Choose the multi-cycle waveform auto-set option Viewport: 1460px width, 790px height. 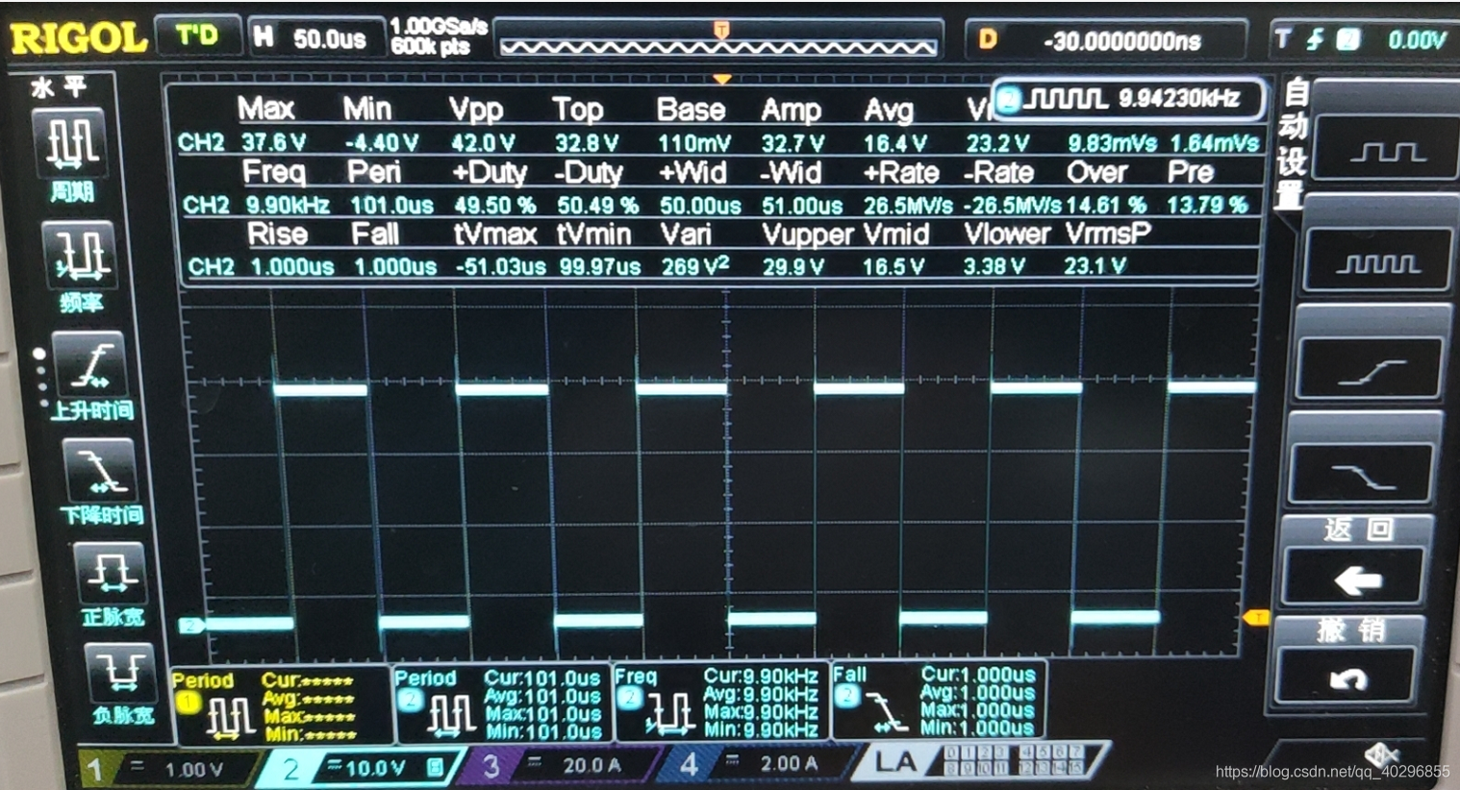[x=1376, y=261]
